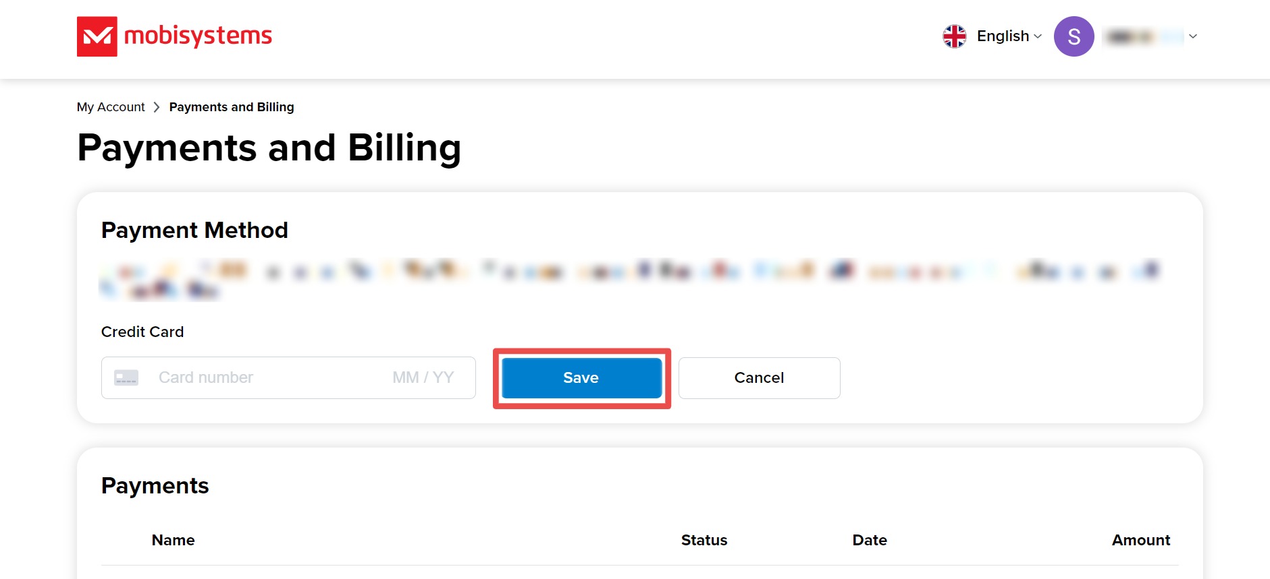The image size is (1270, 579).
Task: Click the mobisystems wordmark text
Action: [x=198, y=36]
